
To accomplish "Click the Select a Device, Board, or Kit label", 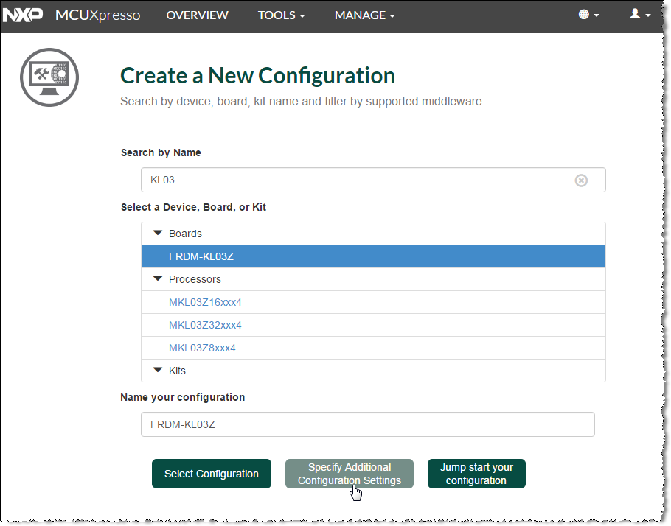I will (193, 208).
